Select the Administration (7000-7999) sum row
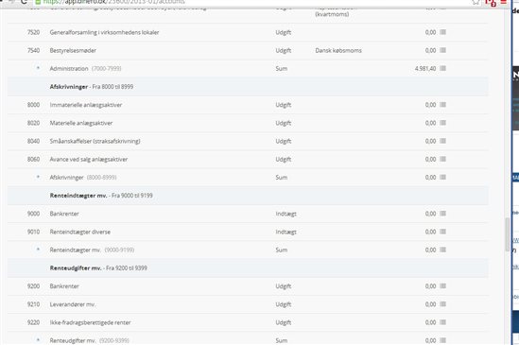 point(248,69)
